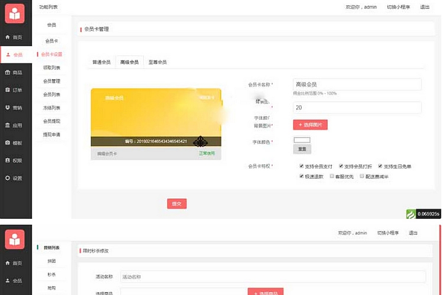Click the green 正常使用 status text
443x295 pixels.
[207, 153]
